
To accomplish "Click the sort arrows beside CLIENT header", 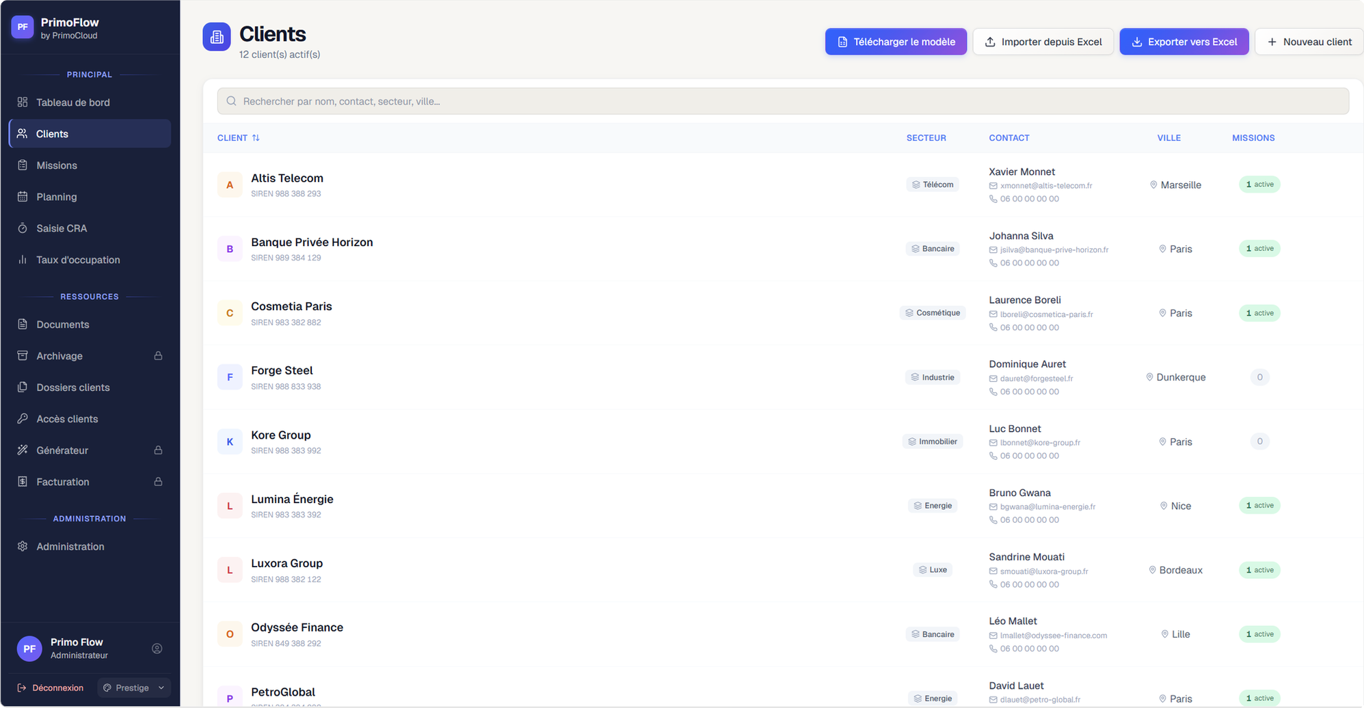I will point(256,138).
